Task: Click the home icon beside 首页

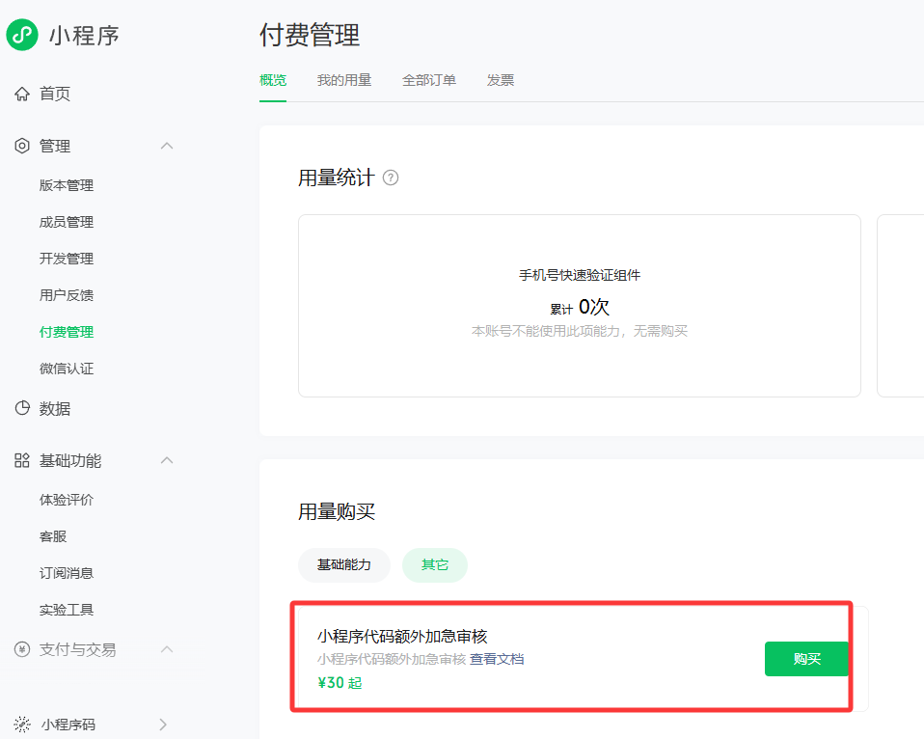Action: [22, 94]
